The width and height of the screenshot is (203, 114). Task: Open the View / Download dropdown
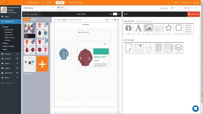click(32, 14)
